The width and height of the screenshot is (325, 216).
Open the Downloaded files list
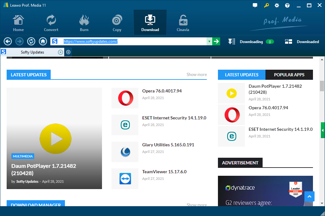point(308,42)
